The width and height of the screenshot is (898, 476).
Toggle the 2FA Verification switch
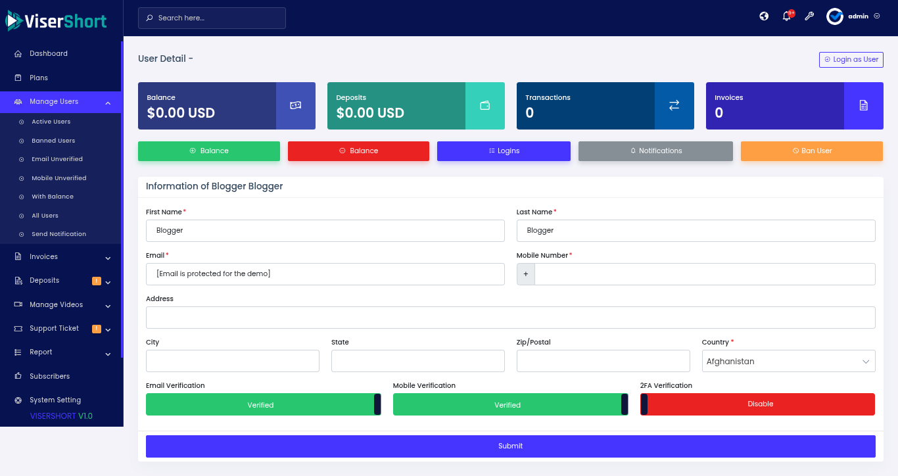(757, 404)
